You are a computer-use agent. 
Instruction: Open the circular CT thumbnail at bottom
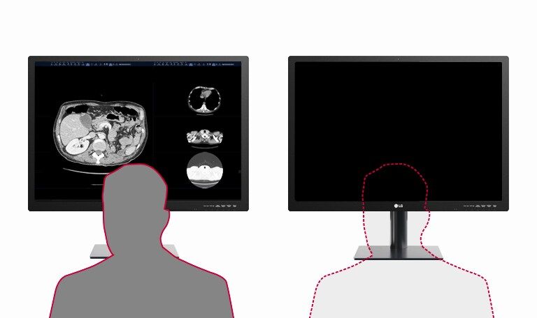[x=204, y=170]
